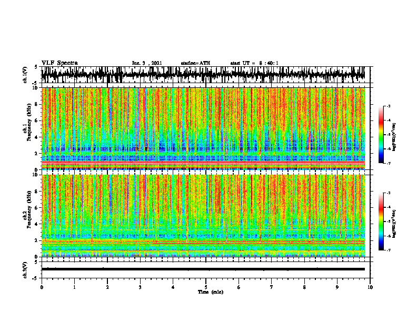Click the "station=ATH" header label

tap(195, 63)
